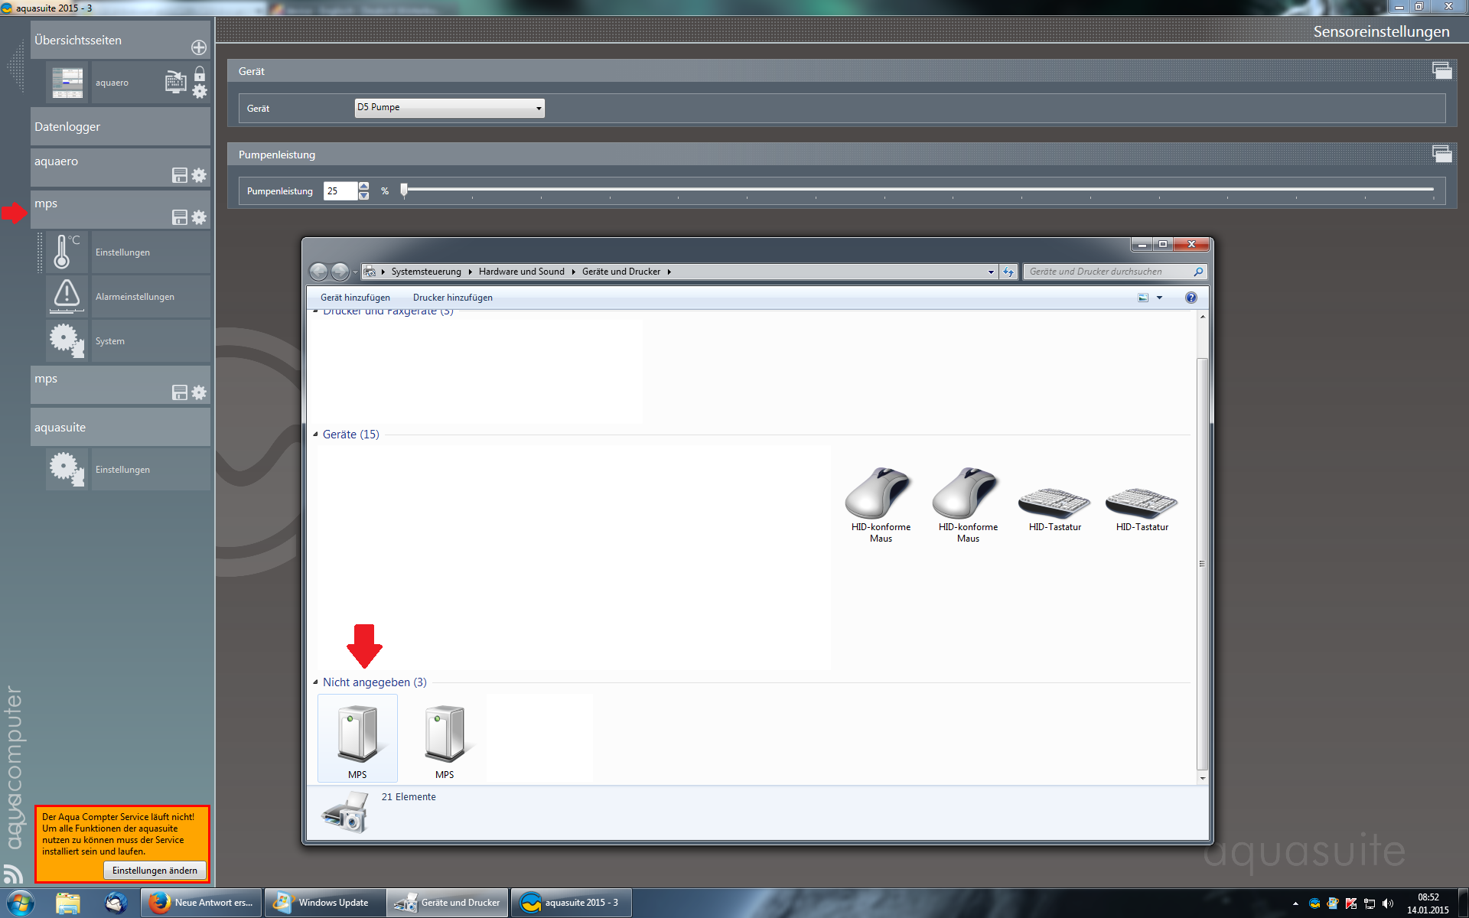Increase Pumpenleistung value with up arrow
Image resolution: width=1469 pixels, height=918 pixels.
click(x=364, y=186)
